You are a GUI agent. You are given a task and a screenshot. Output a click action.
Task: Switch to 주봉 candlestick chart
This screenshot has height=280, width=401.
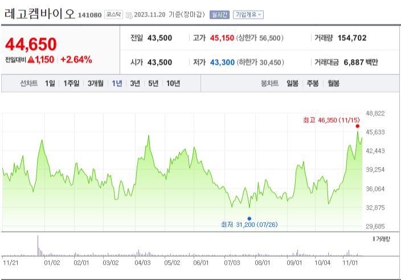[x=313, y=83]
